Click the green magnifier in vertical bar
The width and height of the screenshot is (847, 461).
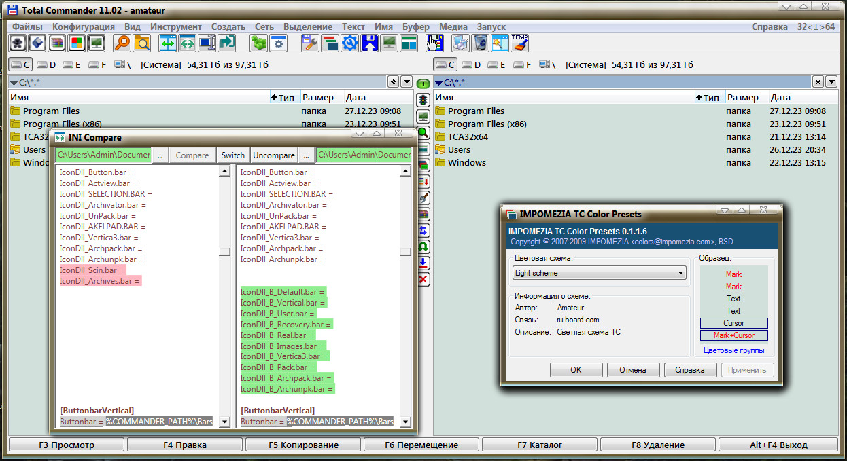click(423, 132)
